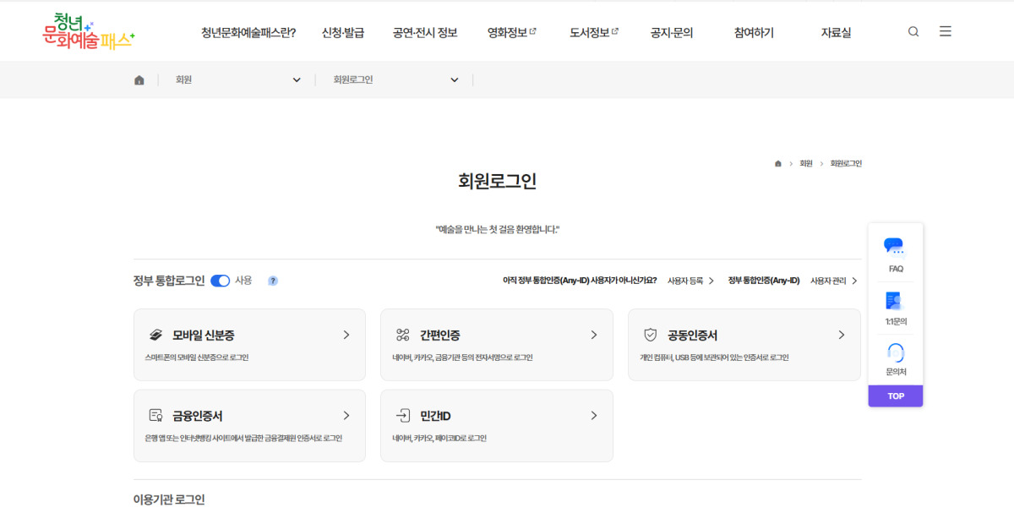
Task: Click the 회원로그인 page heading
Action: coord(498,181)
